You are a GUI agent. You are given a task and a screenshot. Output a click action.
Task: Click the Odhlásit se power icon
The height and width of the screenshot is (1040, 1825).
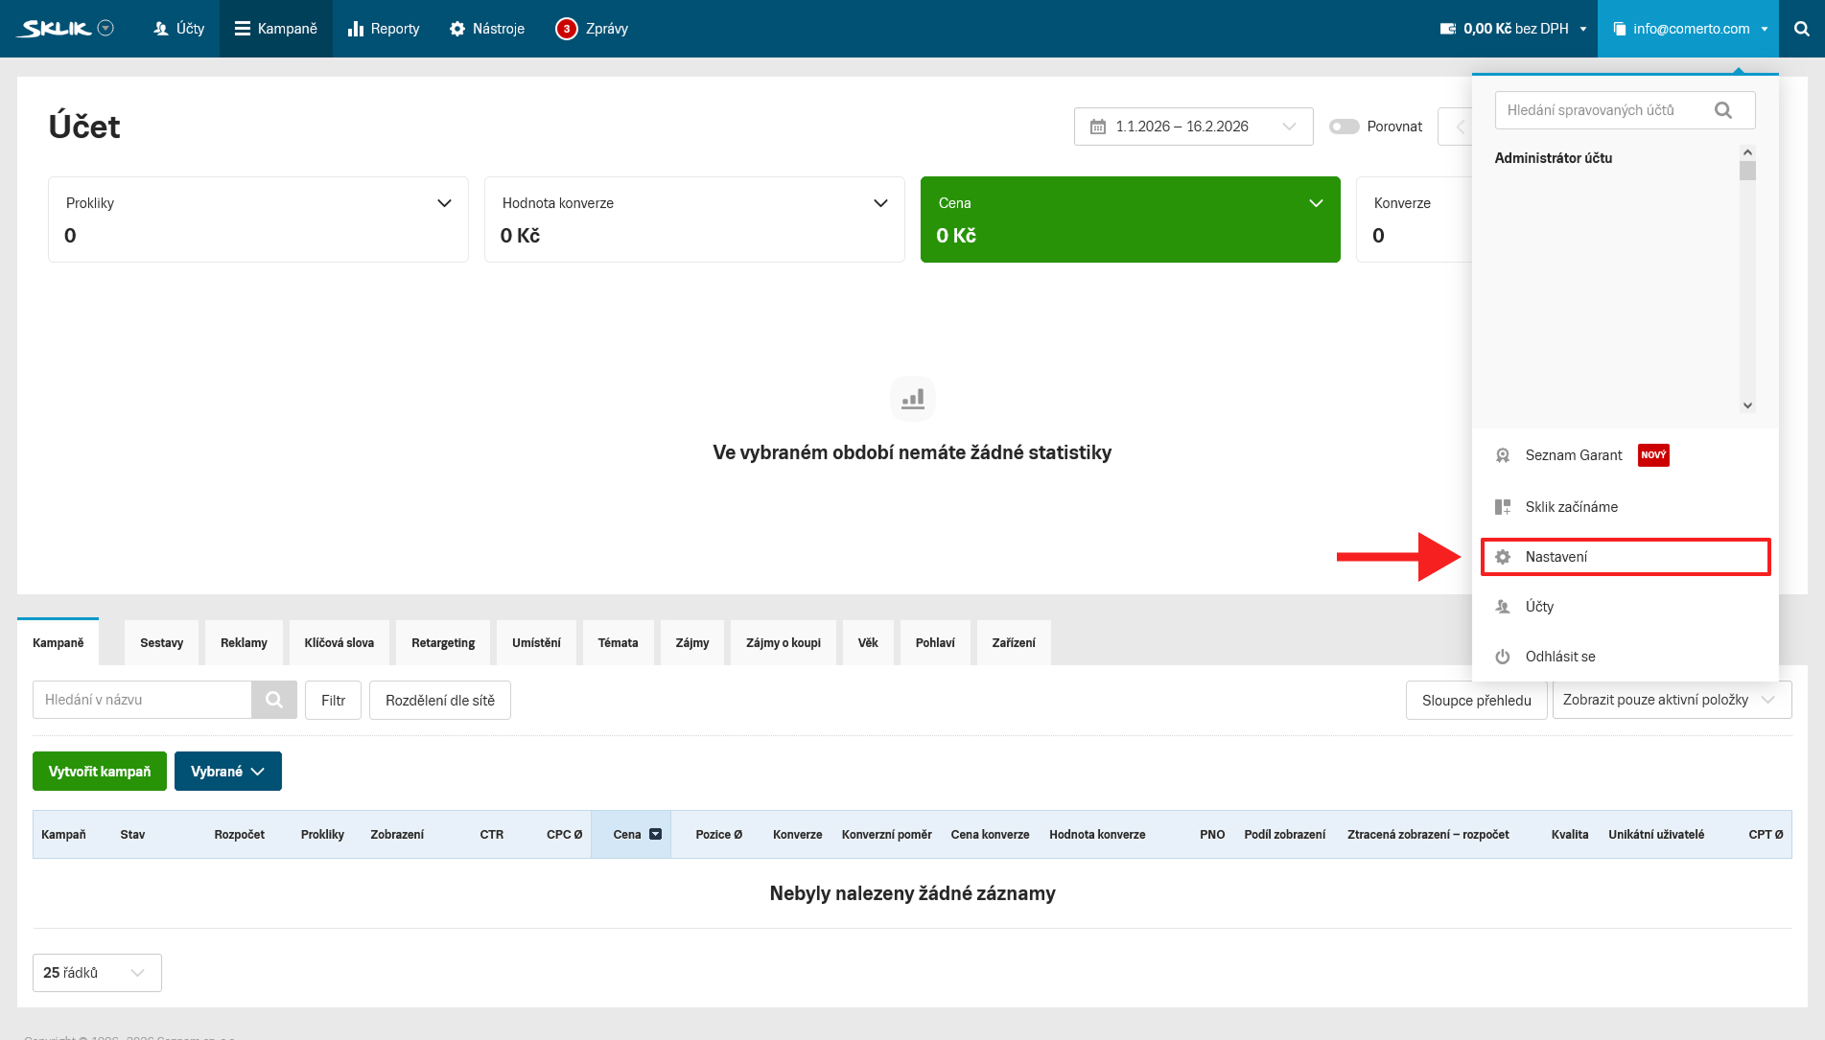coord(1503,657)
